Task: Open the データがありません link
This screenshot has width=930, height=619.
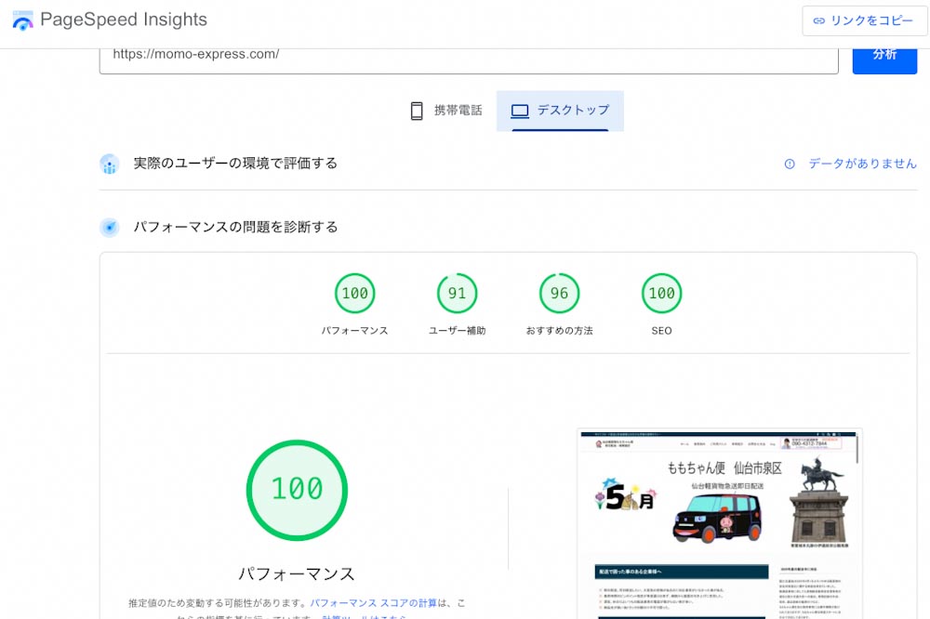Action: click(x=862, y=164)
